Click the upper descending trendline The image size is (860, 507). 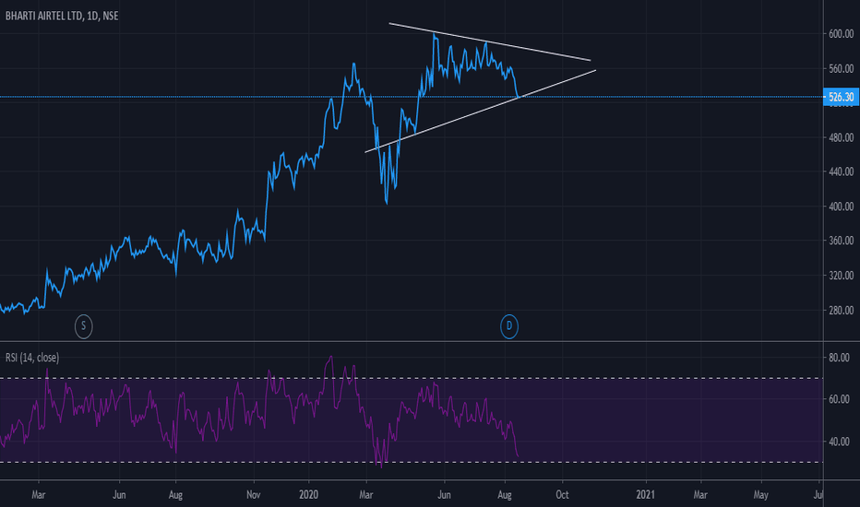[x=490, y=41]
